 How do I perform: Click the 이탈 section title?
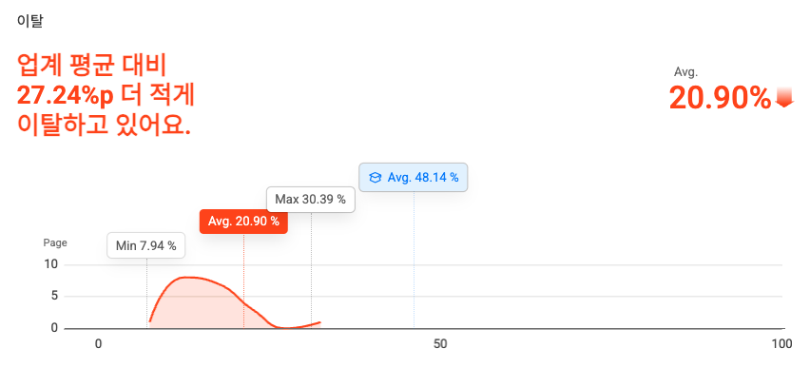[x=29, y=22]
